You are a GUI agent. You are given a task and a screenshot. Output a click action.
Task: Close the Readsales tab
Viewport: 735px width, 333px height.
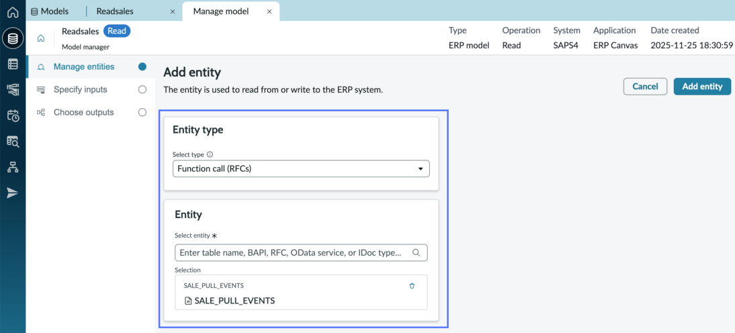point(173,11)
